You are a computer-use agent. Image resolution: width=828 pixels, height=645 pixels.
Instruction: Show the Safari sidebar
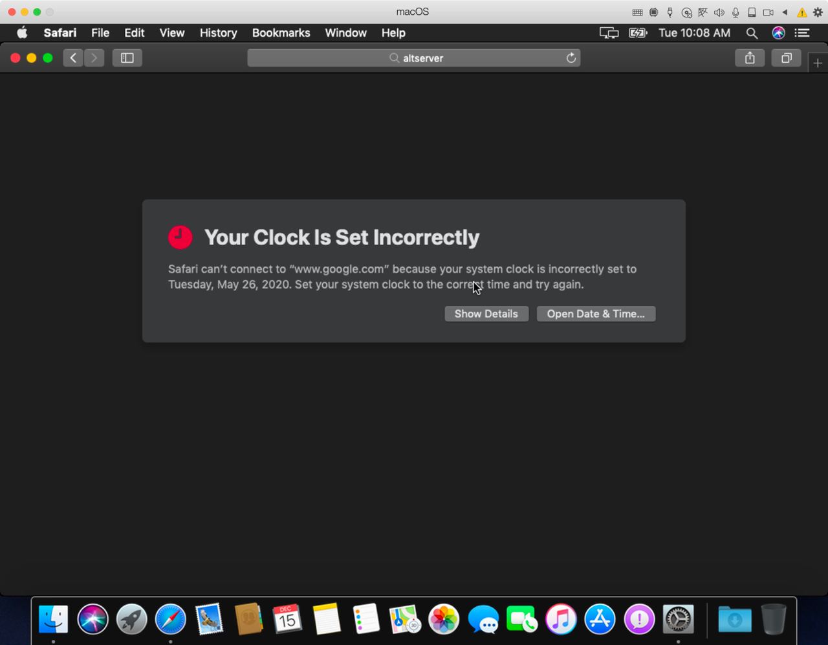pyautogui.click(x=127, y=58)
